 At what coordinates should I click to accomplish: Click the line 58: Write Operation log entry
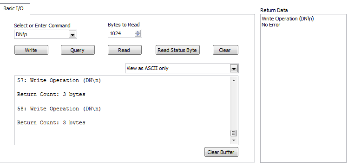[x=59, y=109]
